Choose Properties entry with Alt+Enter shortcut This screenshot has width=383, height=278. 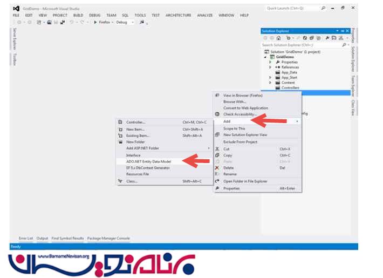(x=257, y=188)
